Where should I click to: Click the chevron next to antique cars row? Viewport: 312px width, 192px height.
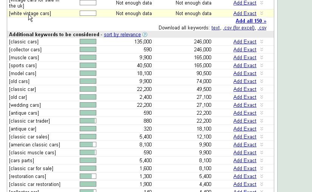[261, 113]
